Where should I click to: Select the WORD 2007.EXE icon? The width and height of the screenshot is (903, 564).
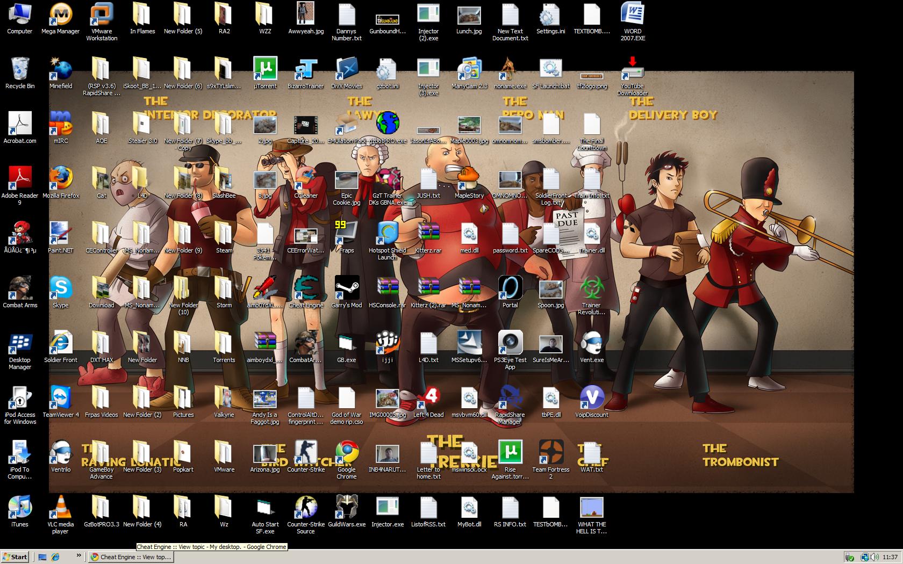(633, 22)
